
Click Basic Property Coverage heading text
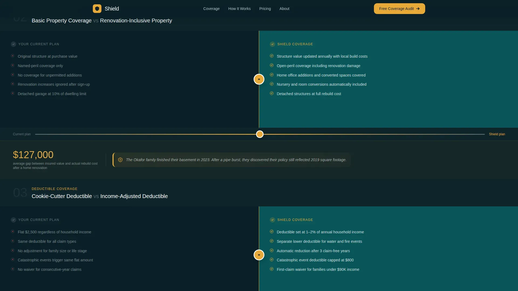(x=62, y=20)
